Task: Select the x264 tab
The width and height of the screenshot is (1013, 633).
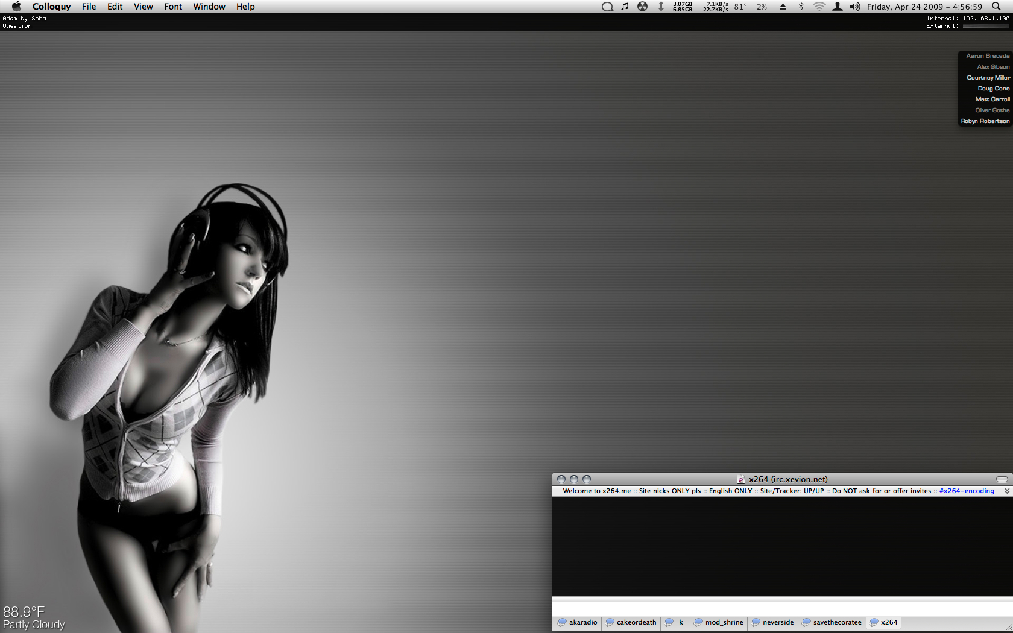Action: pos(883,622)
